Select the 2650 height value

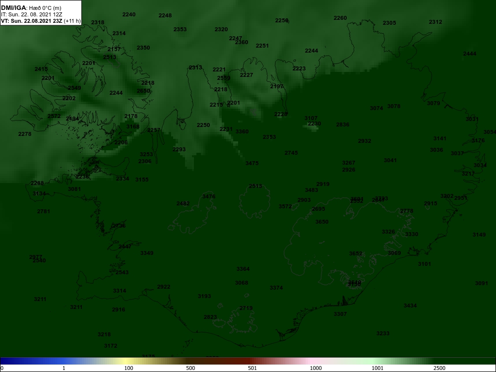point(143,91)
